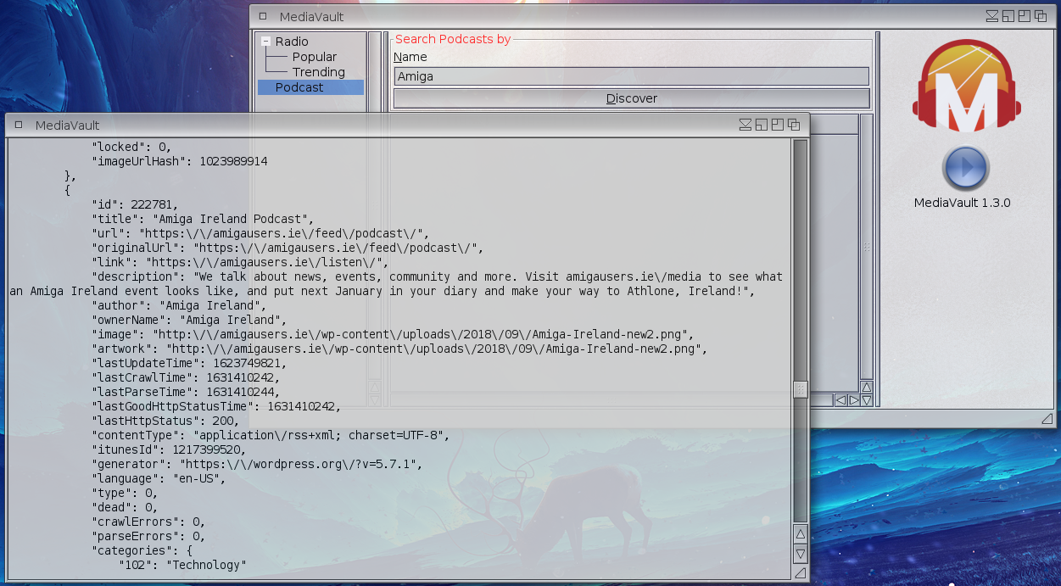
Task: Click the "102": "Technology" line
Action: click(x=181, y=565)
